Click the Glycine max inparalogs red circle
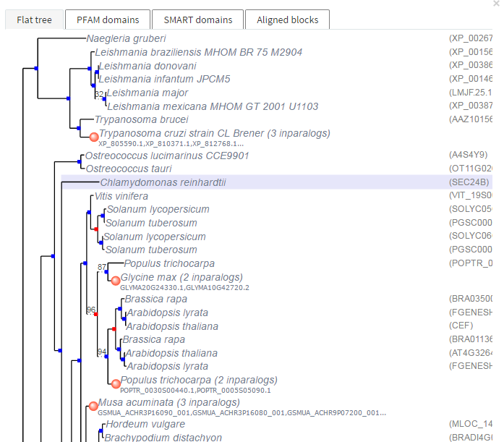 pyautogui.click(x=115, y=280)
